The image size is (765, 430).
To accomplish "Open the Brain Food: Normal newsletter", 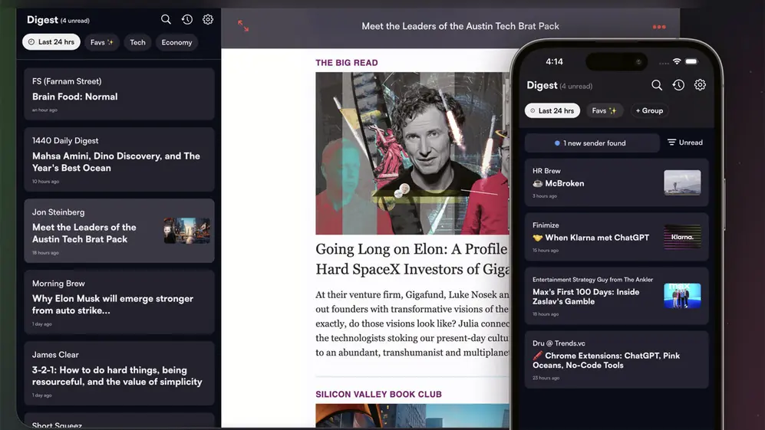I will click(119, 94).
